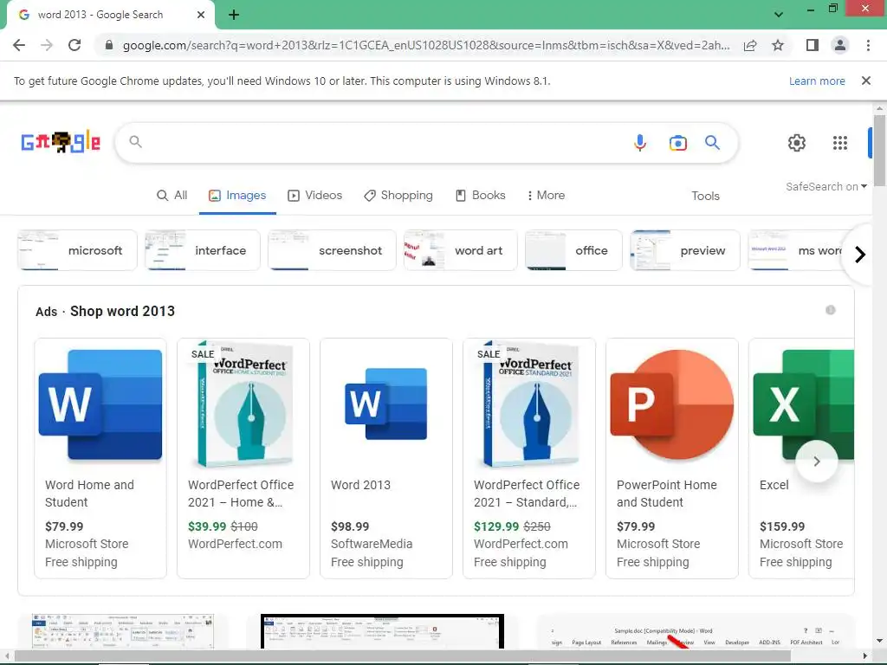Filter images by screenshot chip
This screenshot has width=887, height=665.
(x=332, y=250)
